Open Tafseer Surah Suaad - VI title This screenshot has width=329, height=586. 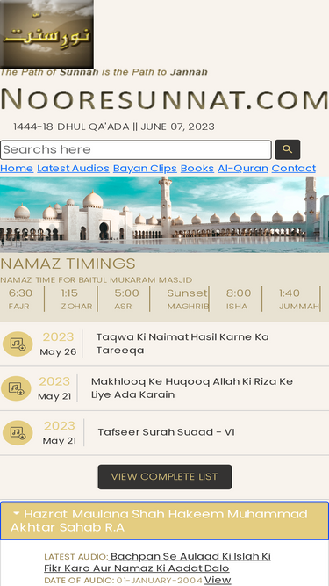pyautogui.click(x=166, y=432)
